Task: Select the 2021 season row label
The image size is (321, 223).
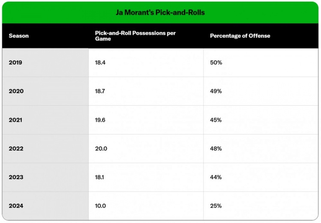Action: pos(16,120)
